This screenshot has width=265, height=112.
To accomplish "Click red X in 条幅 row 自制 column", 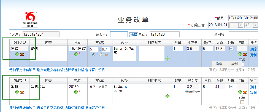I will [244, 92].
